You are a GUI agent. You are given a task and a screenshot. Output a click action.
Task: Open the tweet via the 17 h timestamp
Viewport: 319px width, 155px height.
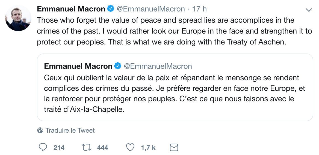[199, 9]
